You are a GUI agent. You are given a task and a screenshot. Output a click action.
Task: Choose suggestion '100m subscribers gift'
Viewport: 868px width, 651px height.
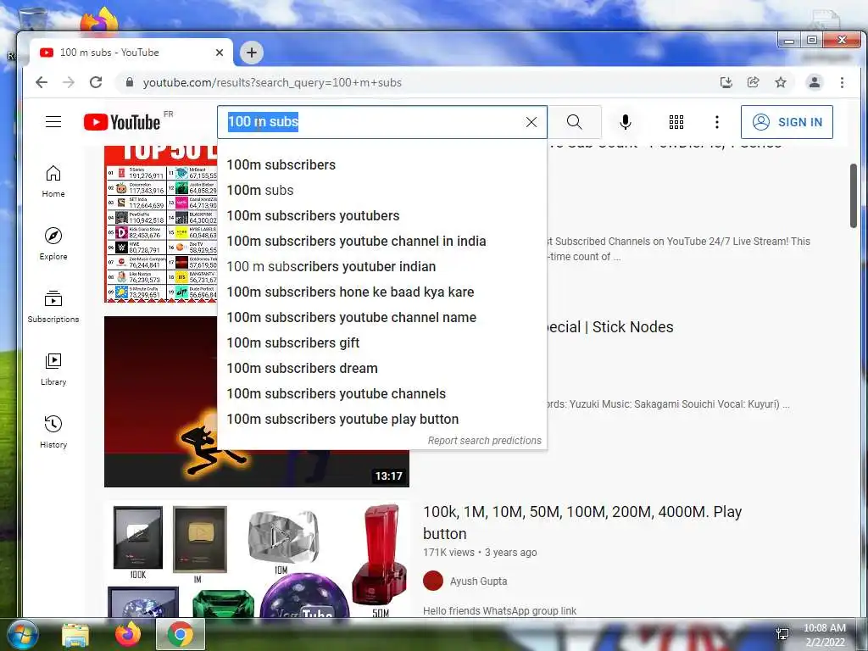coord(382,343)
